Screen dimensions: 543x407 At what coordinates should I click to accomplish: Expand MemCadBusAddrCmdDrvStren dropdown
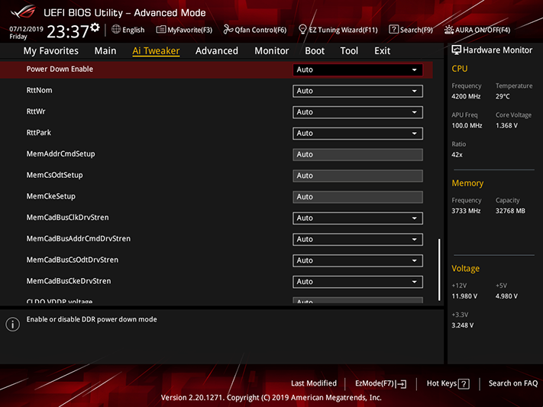coord(357,239)
